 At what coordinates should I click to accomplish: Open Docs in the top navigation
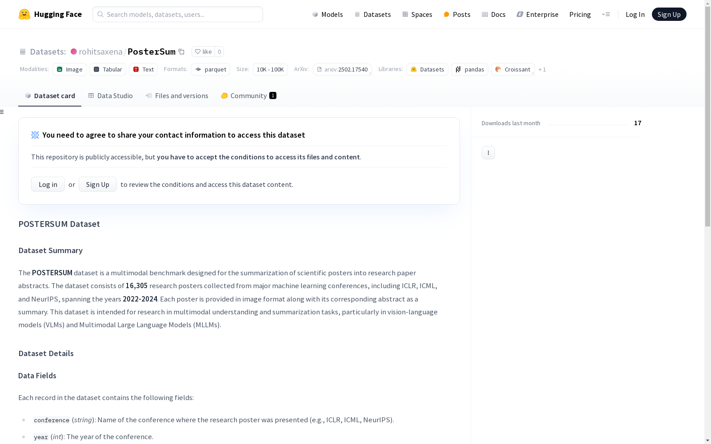pyautogui.click(x=494, y=14)
